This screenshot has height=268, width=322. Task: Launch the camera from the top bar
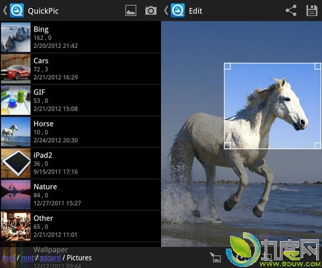pyautogui.click(x=151, y=11)
